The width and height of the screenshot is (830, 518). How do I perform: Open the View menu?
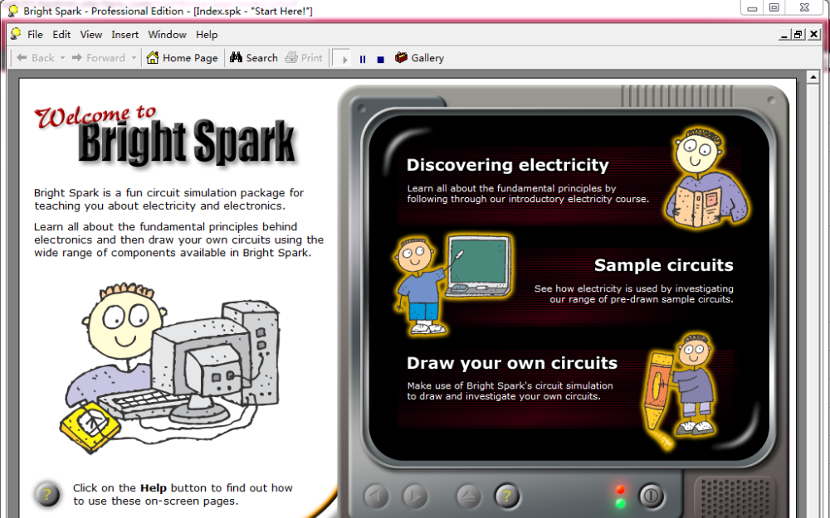[91, 34]
